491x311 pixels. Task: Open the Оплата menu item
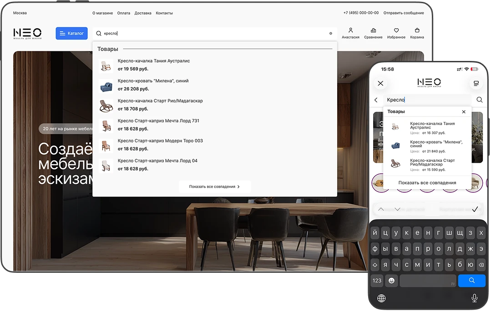pyautogui.click(x=124, y=13)
